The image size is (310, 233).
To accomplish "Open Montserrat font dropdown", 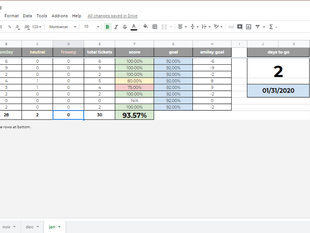I will click(x=63, y=27).
